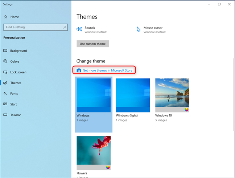Click Use custom theme button

(92, 44)
